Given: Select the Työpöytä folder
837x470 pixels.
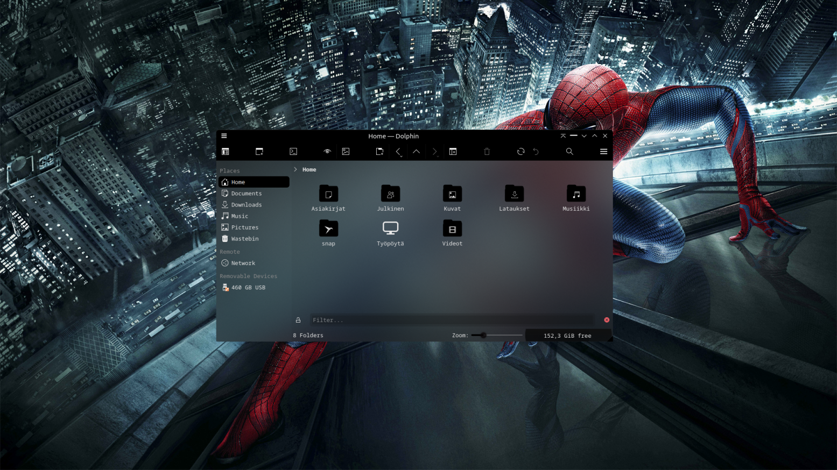Looking at the screenshot, I should pyautogui.click(x=390, y=233).
